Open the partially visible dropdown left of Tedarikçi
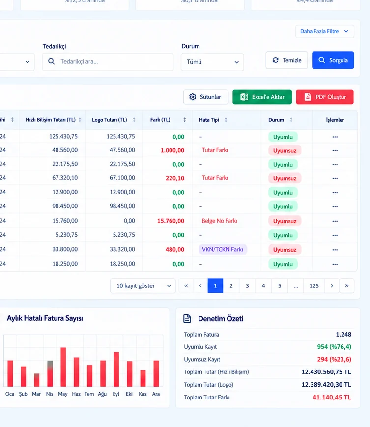 (x=17, y=62)
